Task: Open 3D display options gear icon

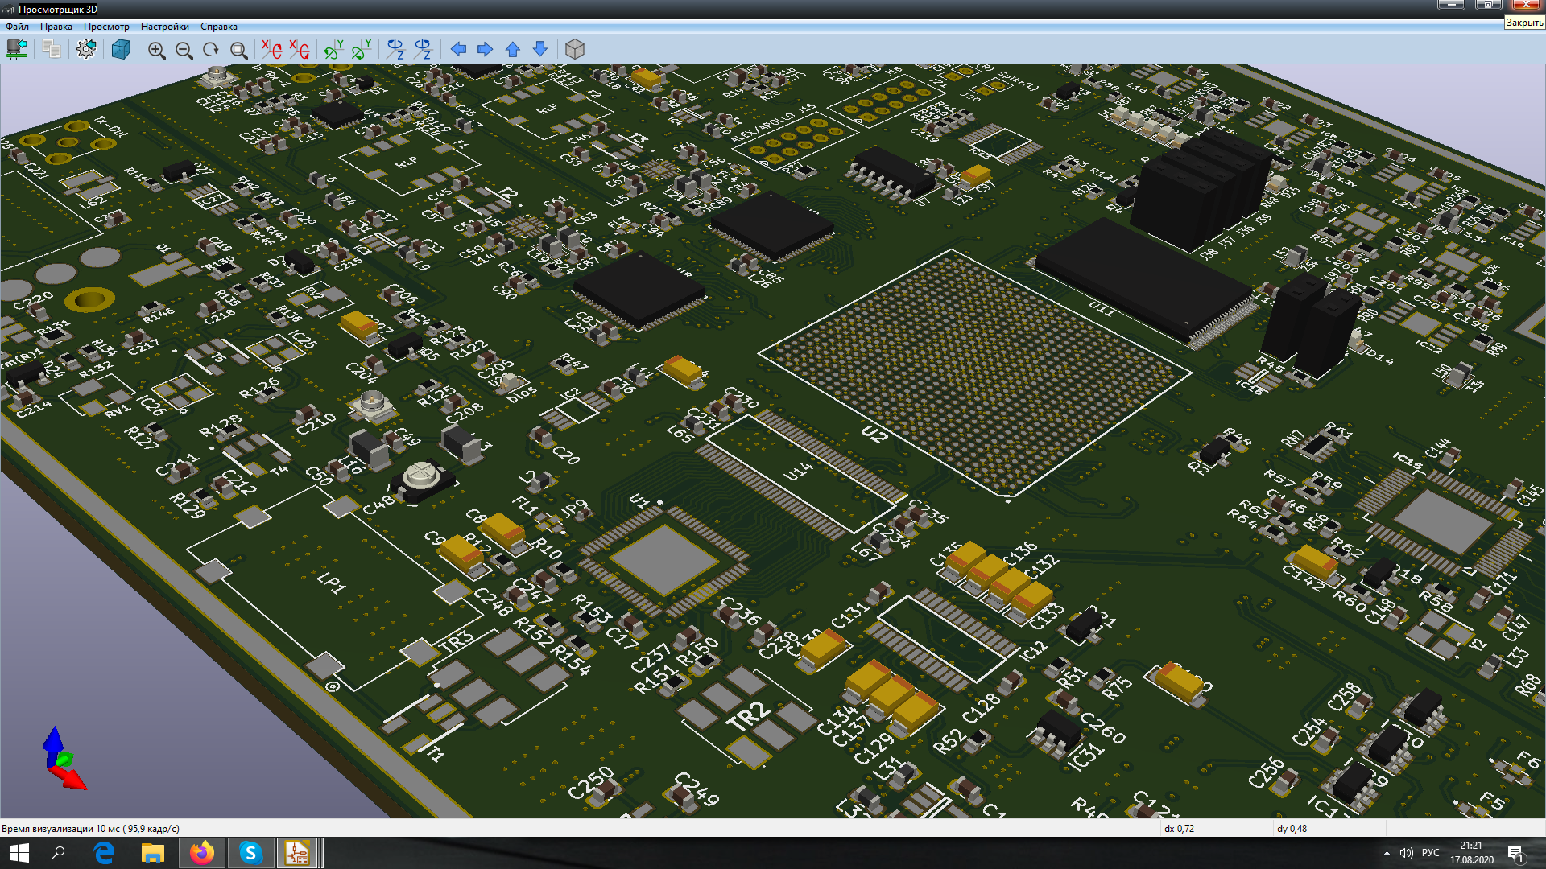Action: pos(86,50)
